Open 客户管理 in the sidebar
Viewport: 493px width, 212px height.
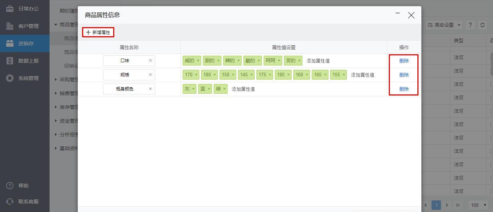tap(28, 26)
